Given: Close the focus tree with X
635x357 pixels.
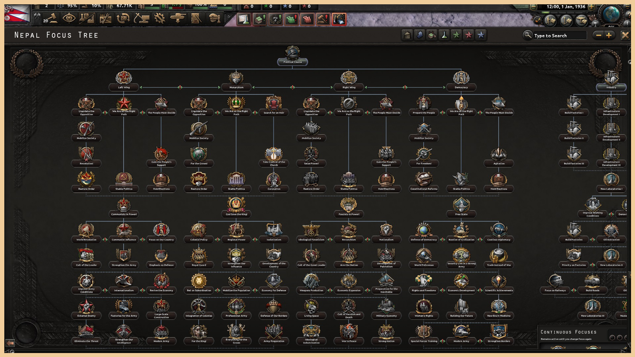Looking at the screenshot, I should 625,35.
